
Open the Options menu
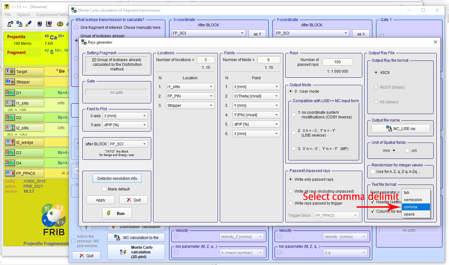[x=23, y=15]
